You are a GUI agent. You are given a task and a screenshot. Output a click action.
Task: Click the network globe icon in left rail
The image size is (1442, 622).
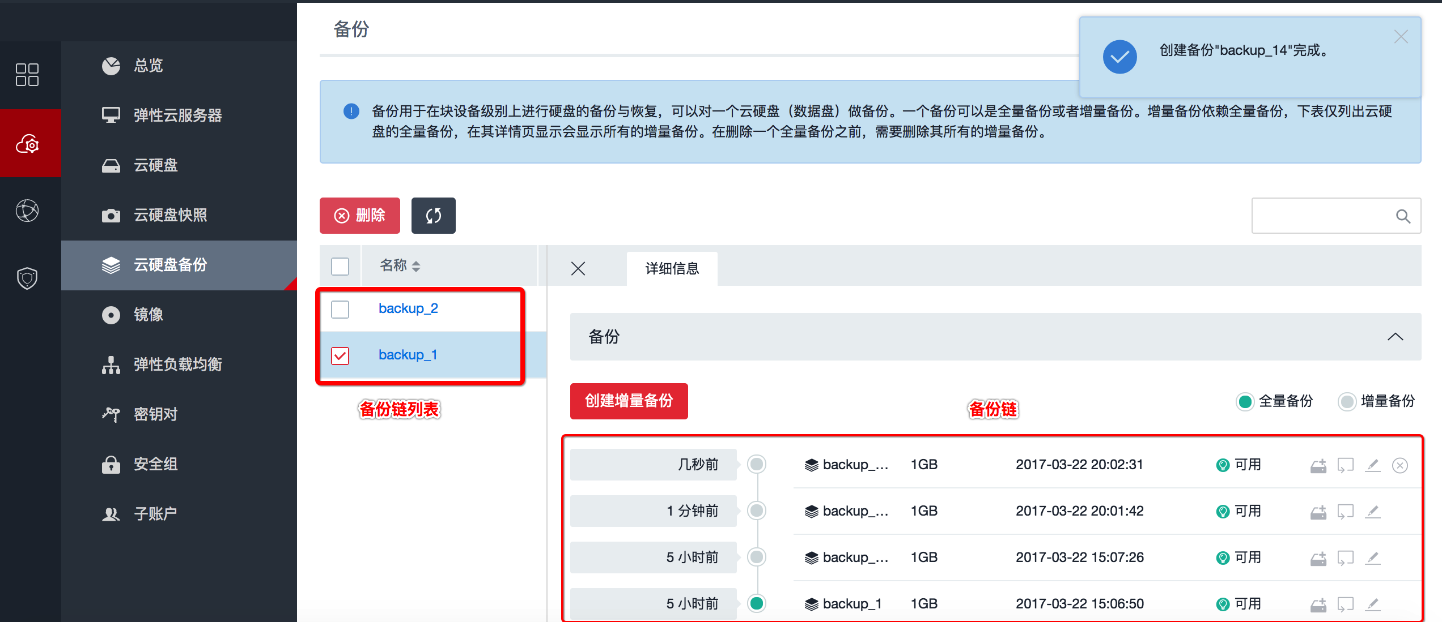(x=27, y=211)
